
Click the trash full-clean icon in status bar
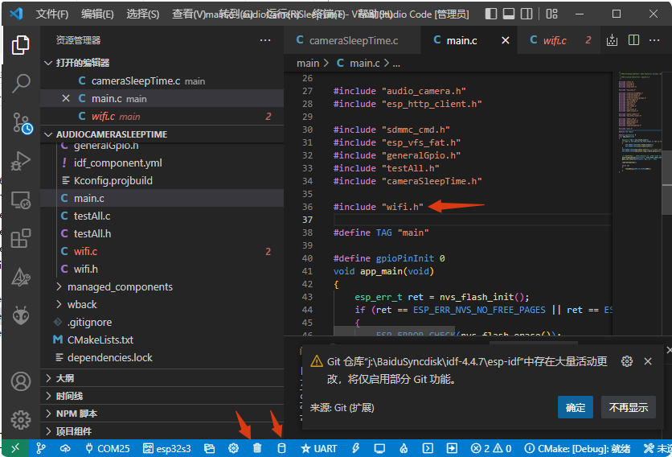point(257,448)
